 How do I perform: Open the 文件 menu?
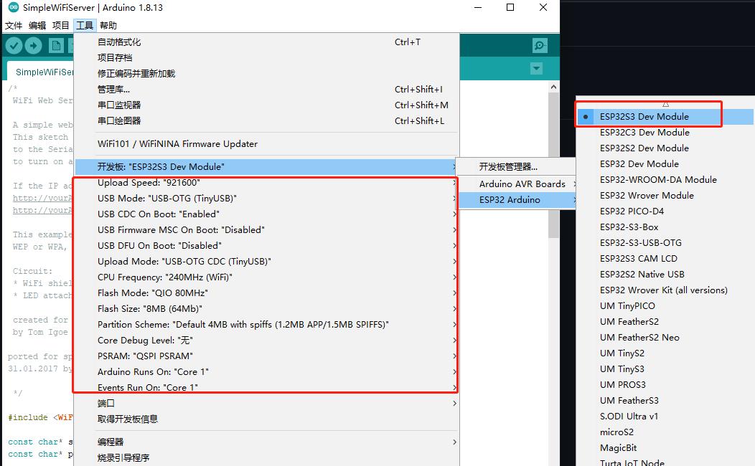point(14,26)
